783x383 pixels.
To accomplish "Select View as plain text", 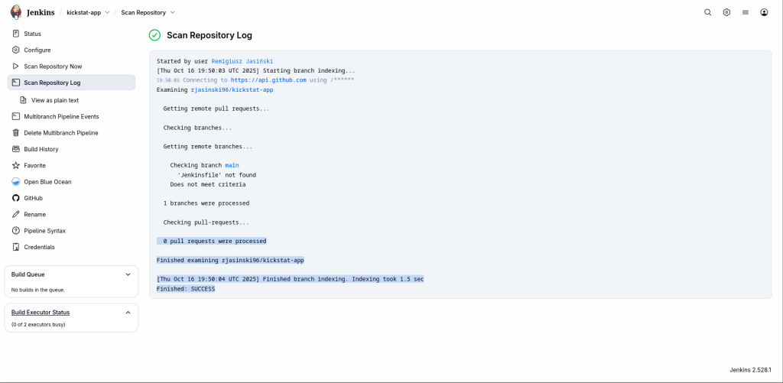I will click(x=54, y=100).
